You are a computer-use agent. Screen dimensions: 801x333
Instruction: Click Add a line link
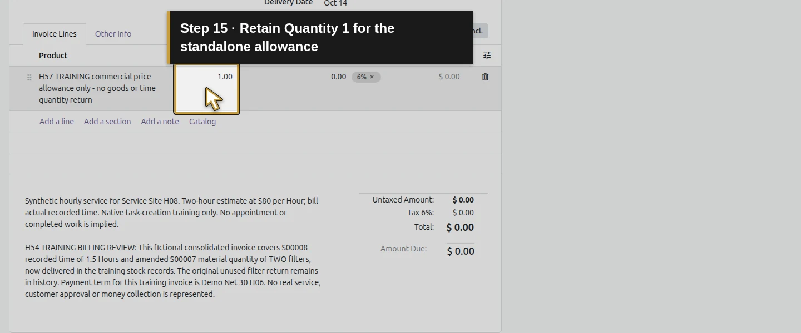point(57,122)
